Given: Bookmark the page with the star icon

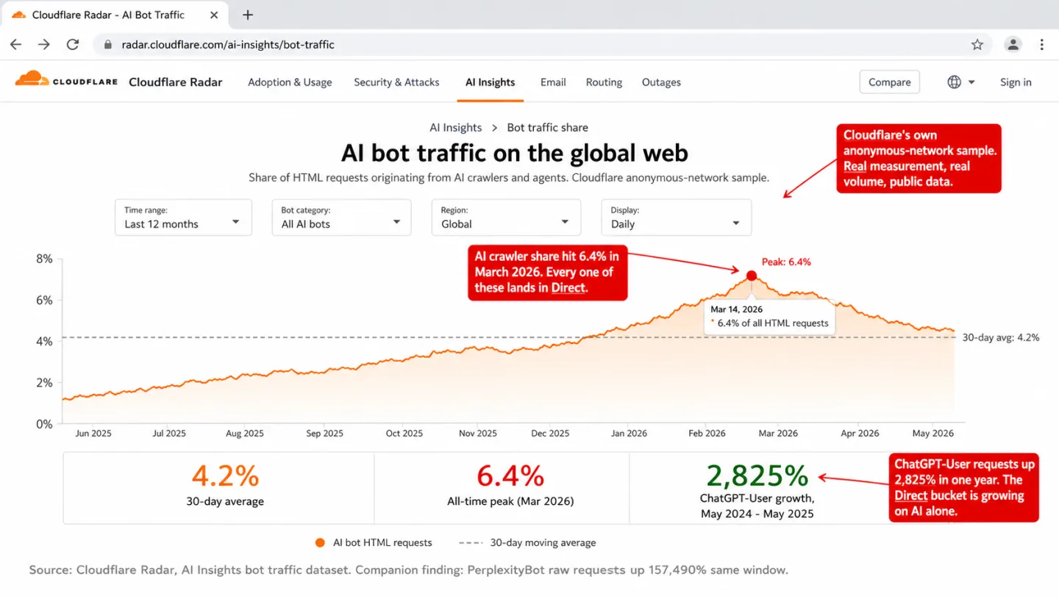Looking at the screenshot, I should tap(977, 45).
